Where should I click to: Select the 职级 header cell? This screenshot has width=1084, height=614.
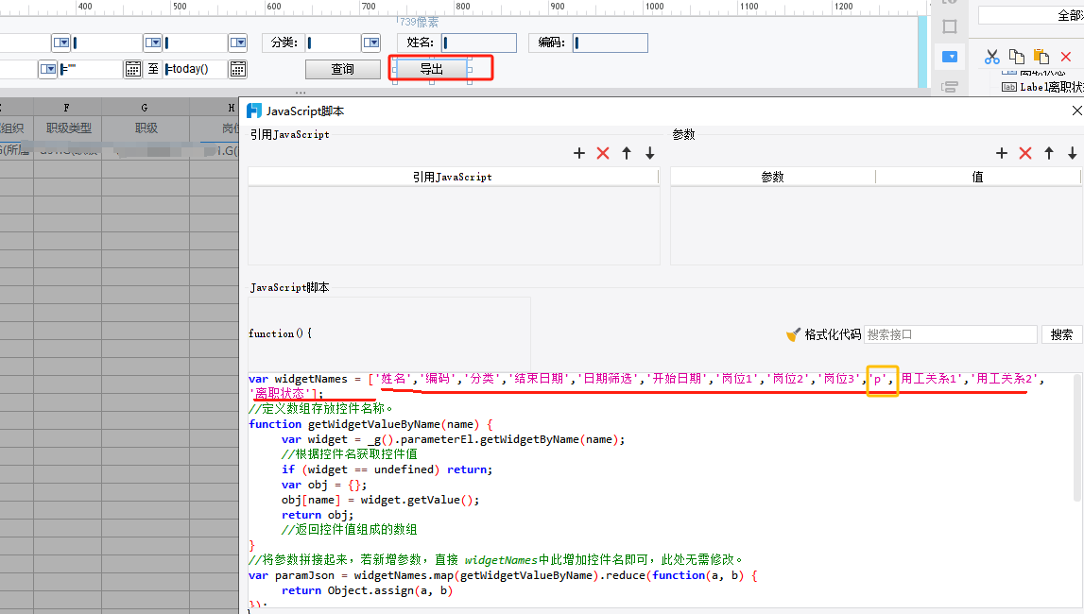(146, 128)
